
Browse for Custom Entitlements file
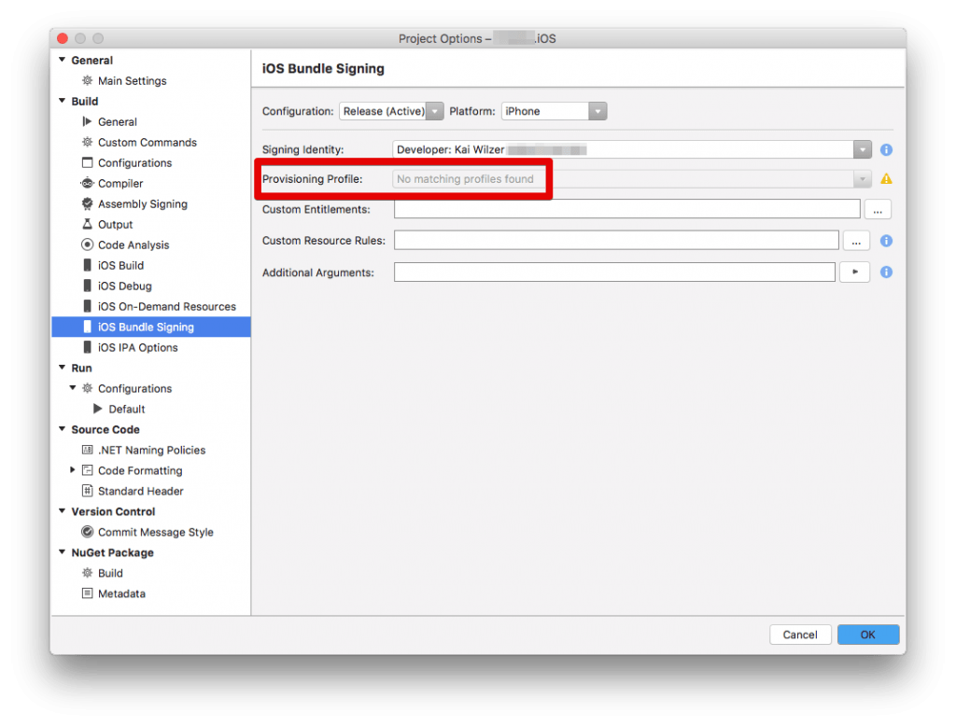pyautogui.click(x=878, y=210)
